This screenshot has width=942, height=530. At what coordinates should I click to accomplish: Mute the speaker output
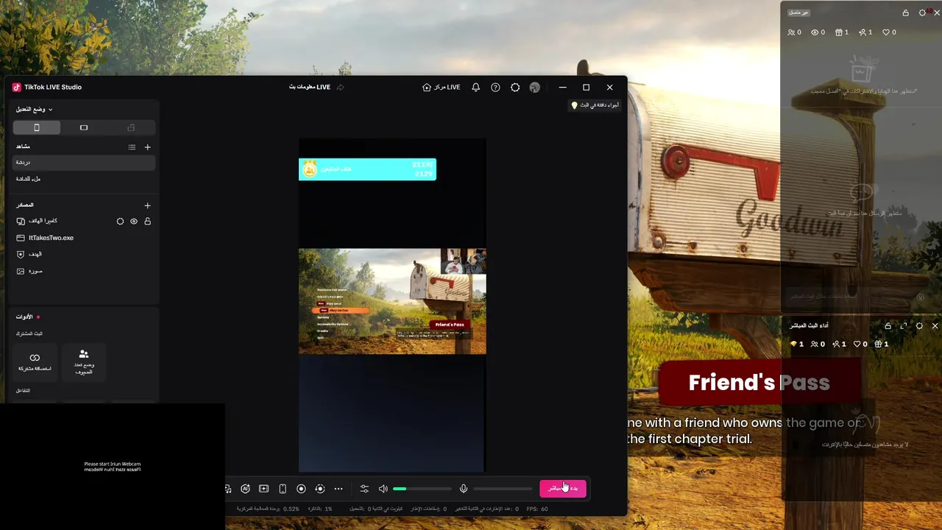[x=383, y=489]
